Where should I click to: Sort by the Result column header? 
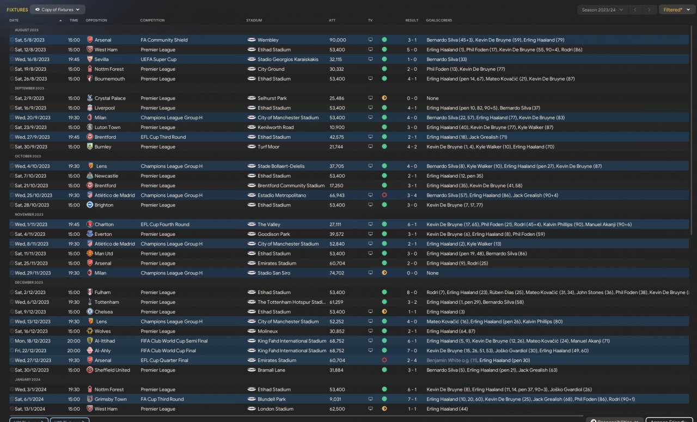(x=412, y=21)
